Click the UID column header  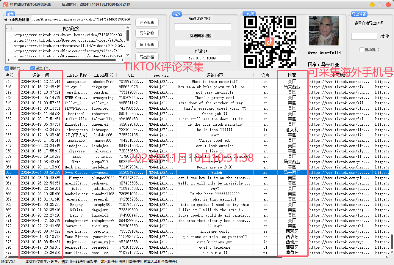[131, 75]
